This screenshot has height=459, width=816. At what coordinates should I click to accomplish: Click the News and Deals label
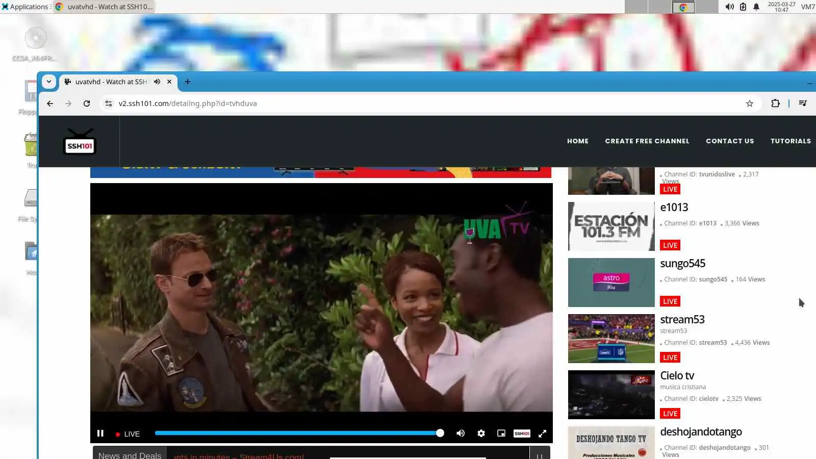click(x=130, y=455)
